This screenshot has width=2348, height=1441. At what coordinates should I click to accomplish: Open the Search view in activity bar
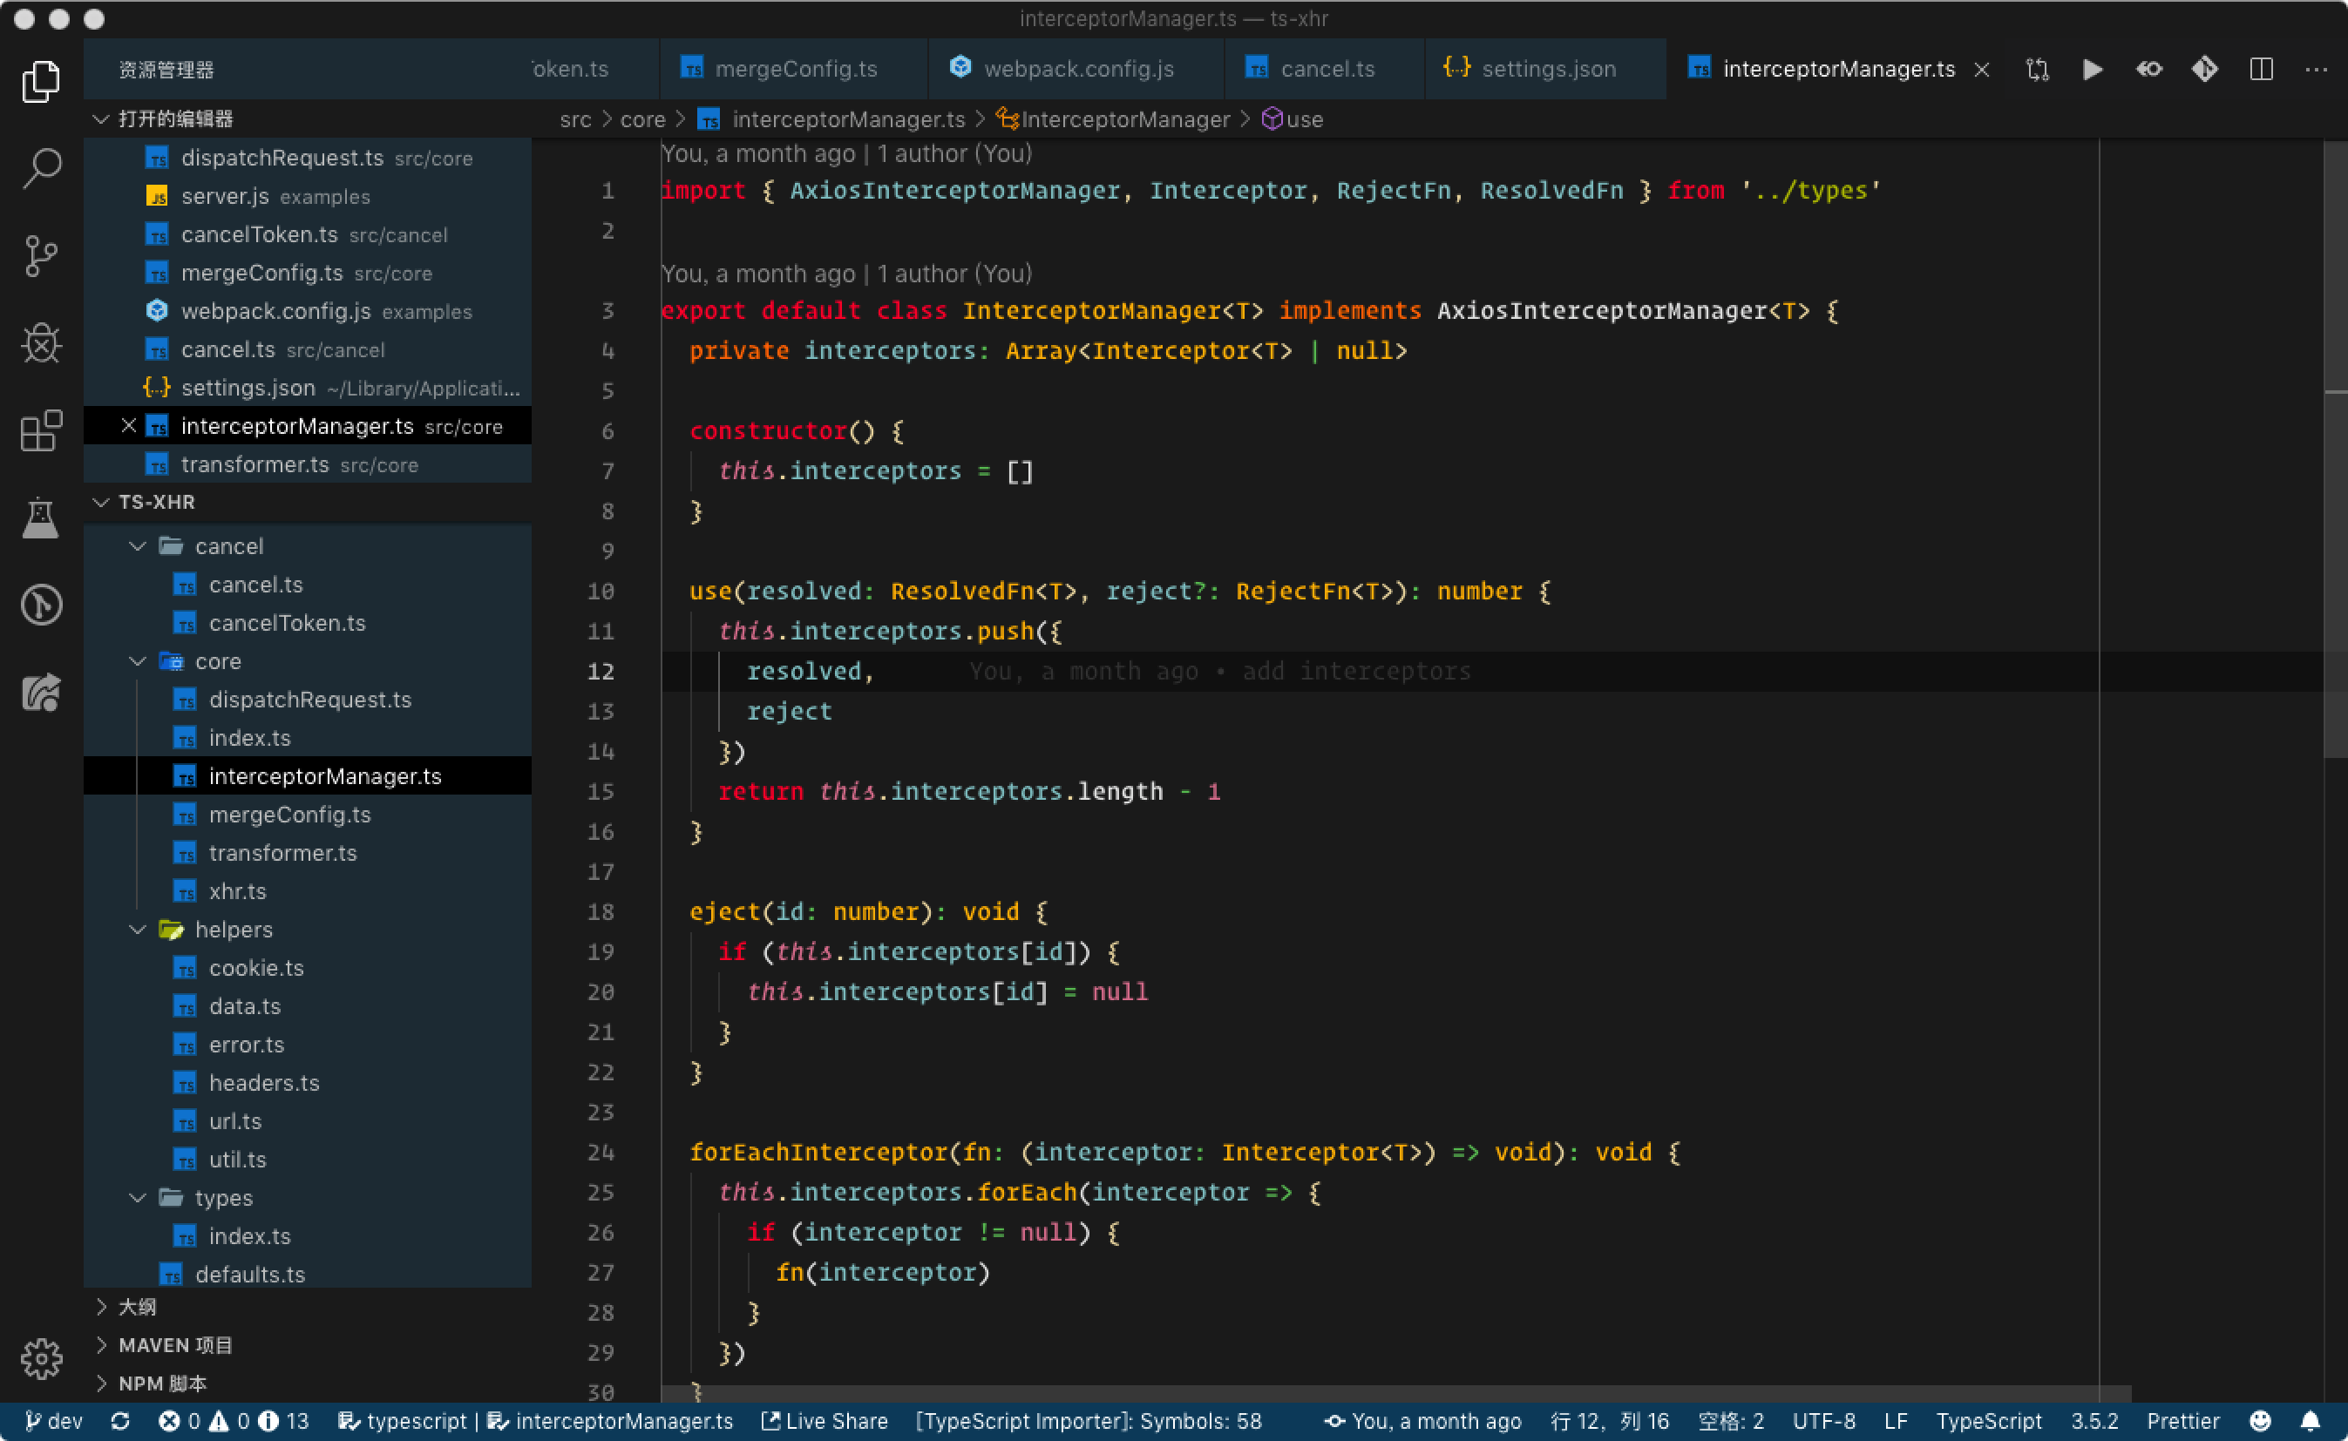42,168
